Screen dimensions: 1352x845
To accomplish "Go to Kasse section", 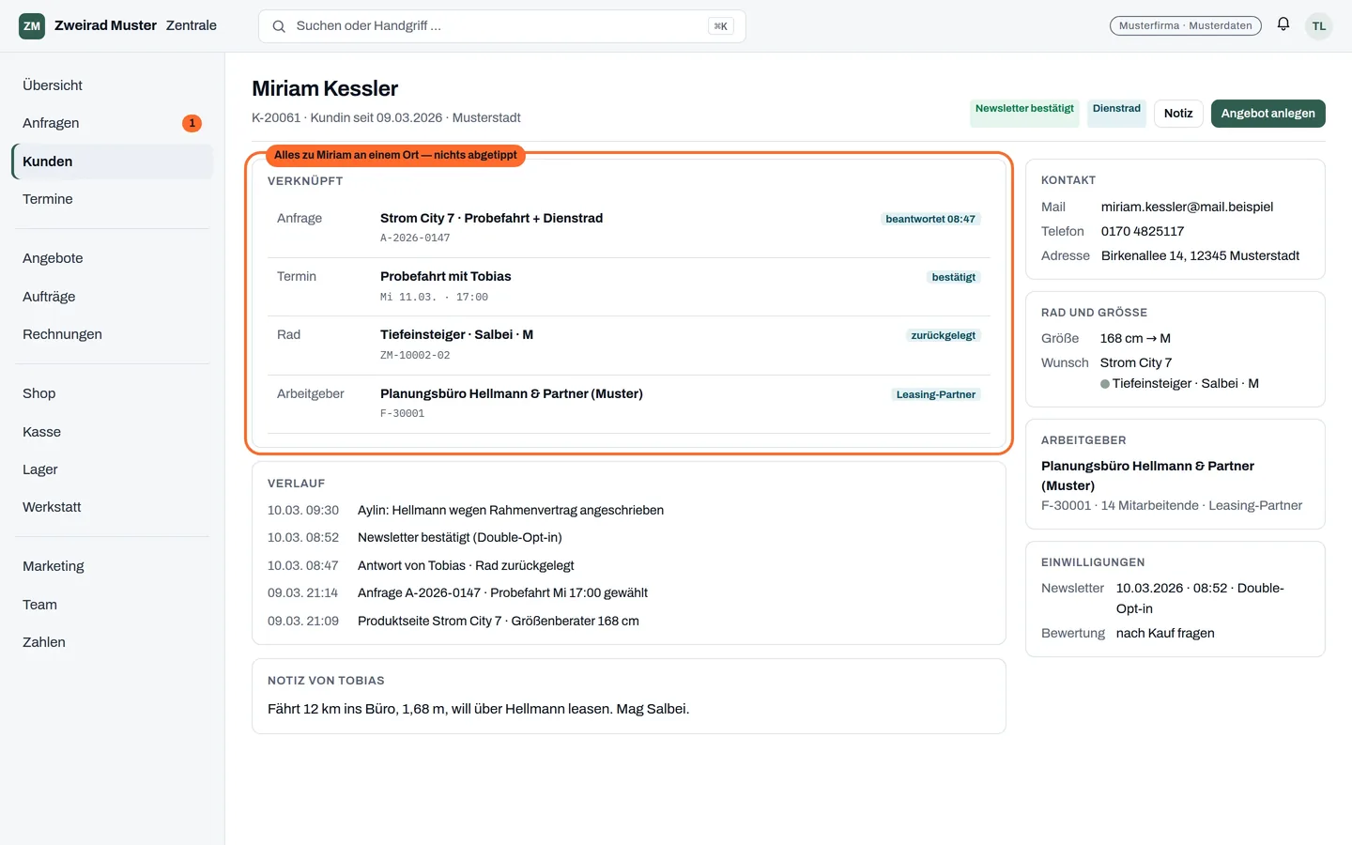I will click(113, 432).
